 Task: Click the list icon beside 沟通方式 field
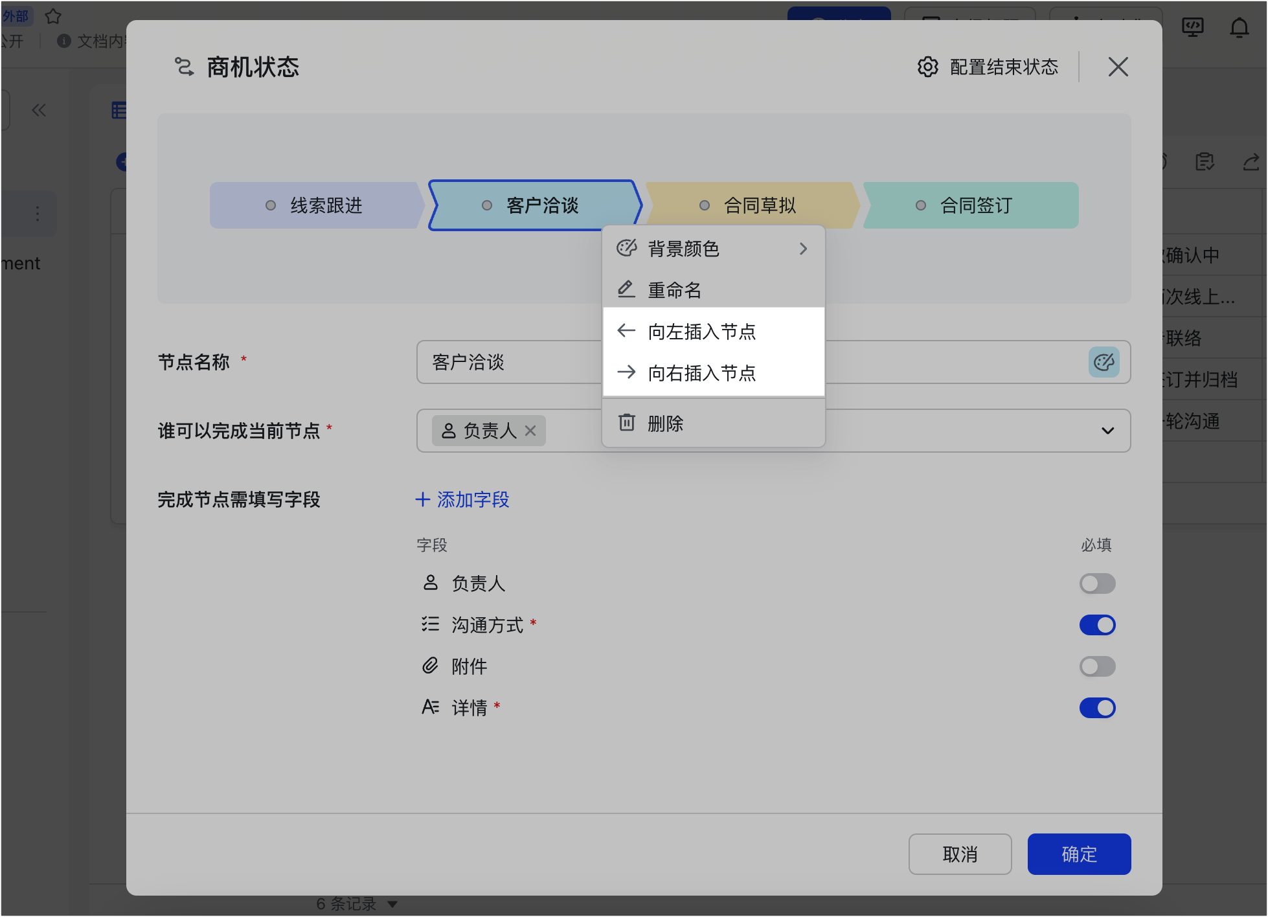click(430, 624)
